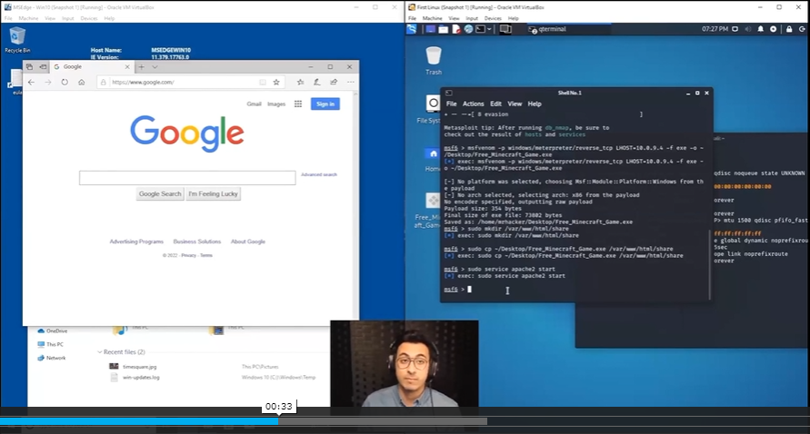Open the Actions menu in terminal

point(473,104)
